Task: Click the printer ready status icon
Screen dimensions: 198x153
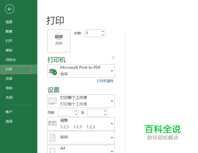Action: [x=53, y=72]
